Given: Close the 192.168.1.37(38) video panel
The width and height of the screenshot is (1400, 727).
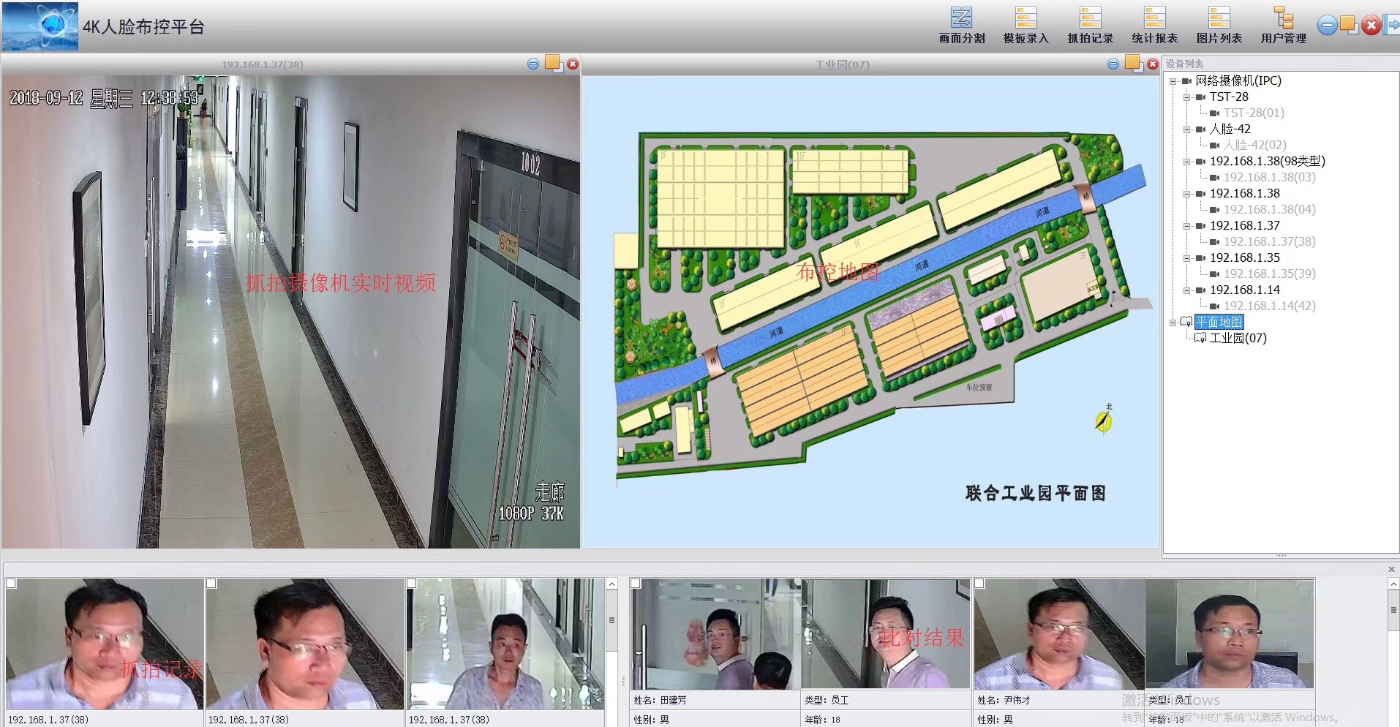Looking at the screenshot, I should (573, 64).
